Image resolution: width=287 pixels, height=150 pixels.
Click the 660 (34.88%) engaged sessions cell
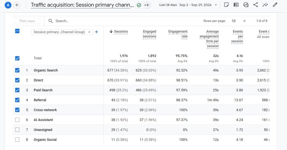pos(146,80)
